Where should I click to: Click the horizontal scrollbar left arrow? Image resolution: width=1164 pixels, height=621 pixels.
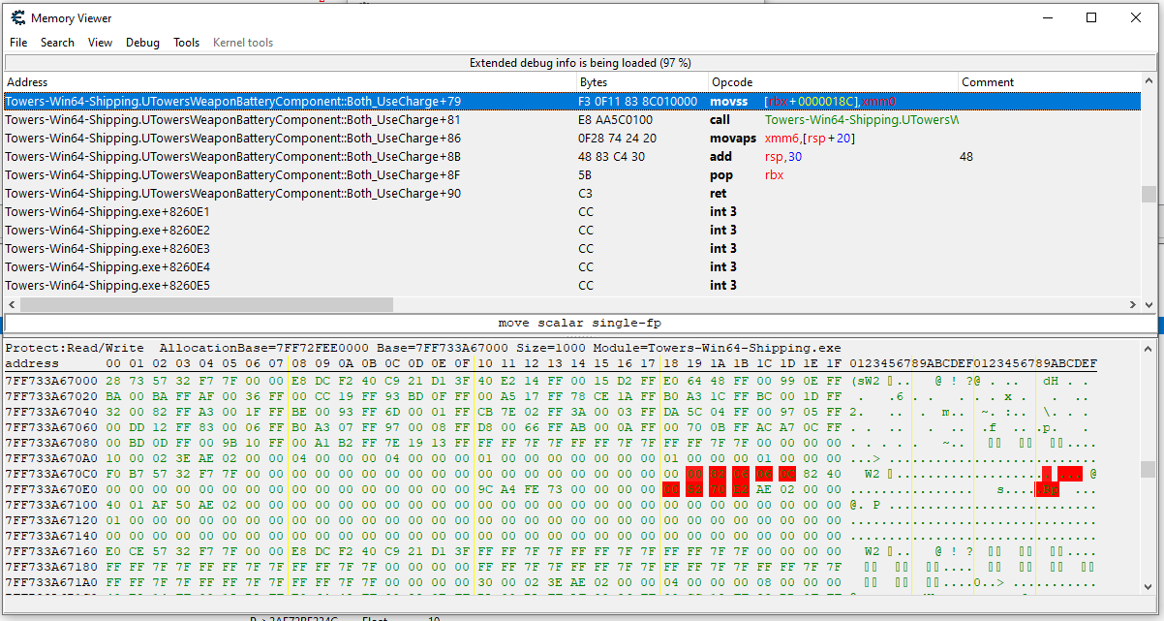11,304
